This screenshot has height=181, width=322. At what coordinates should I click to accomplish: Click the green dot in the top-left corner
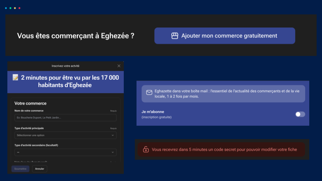click(10, 8)
